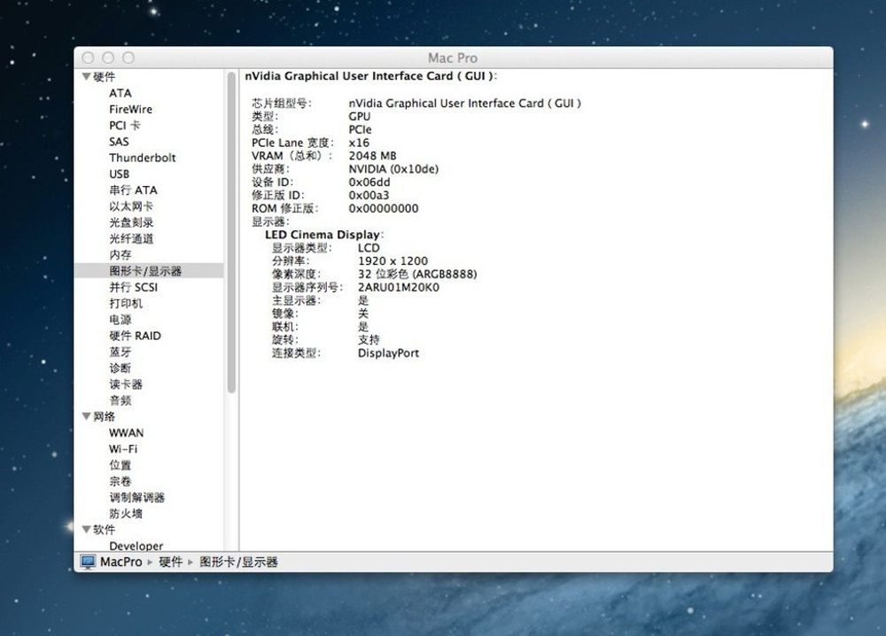Select 图形卡/显示器 in the sidebar

coord(145,271)
